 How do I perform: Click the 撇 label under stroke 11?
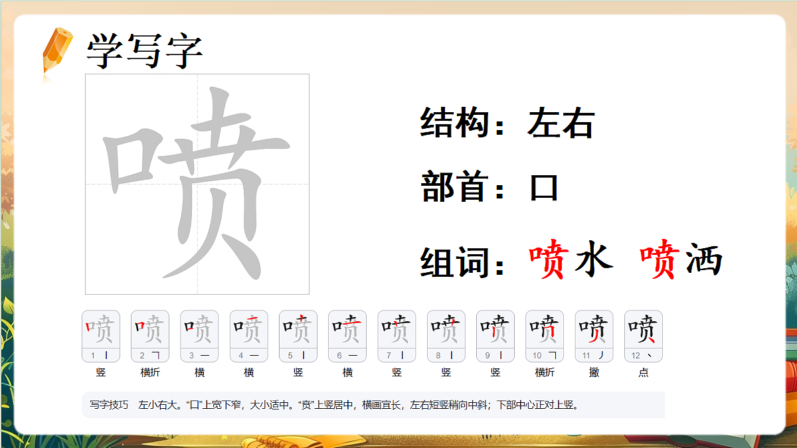(594, 372)
